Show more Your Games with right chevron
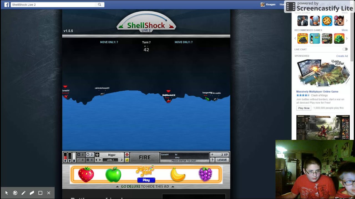 point(347,21)
